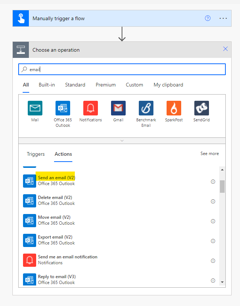Select the SendGrid connector icon
Screen dimensions: 240x306
[202, 108]
